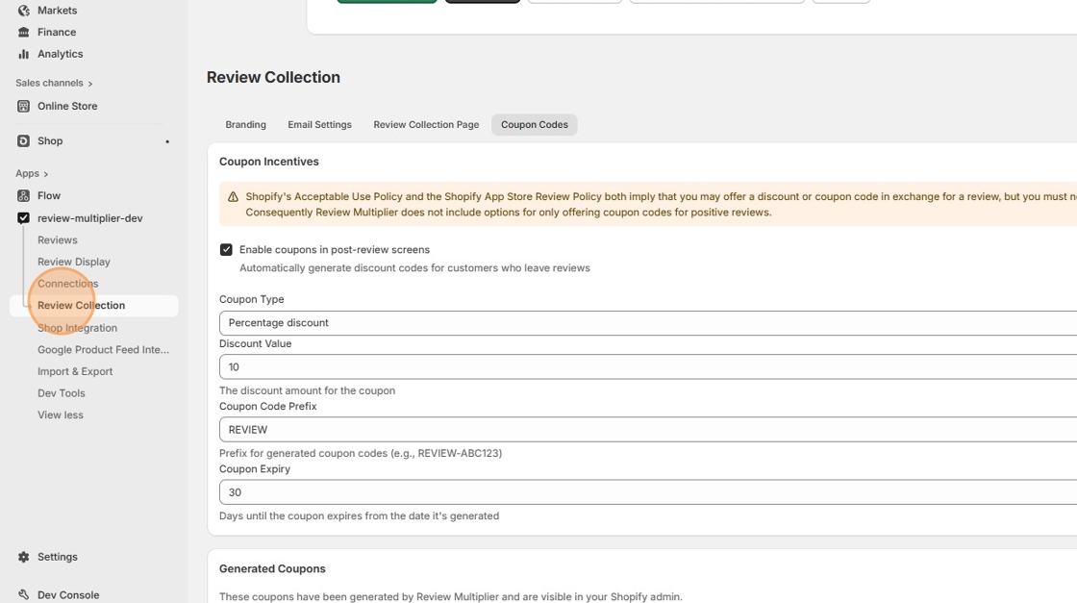This screenshot has height=603, width=1077.
Task: Click the Coupon Expiry input field
Action: (648, 492)
